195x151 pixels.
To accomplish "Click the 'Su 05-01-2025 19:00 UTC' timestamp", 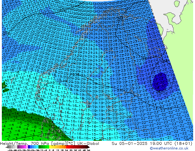I will pyautogui.click(x=142, y=144).
